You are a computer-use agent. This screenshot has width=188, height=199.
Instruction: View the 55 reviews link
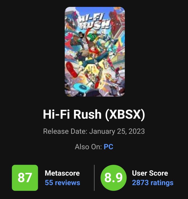62,183
